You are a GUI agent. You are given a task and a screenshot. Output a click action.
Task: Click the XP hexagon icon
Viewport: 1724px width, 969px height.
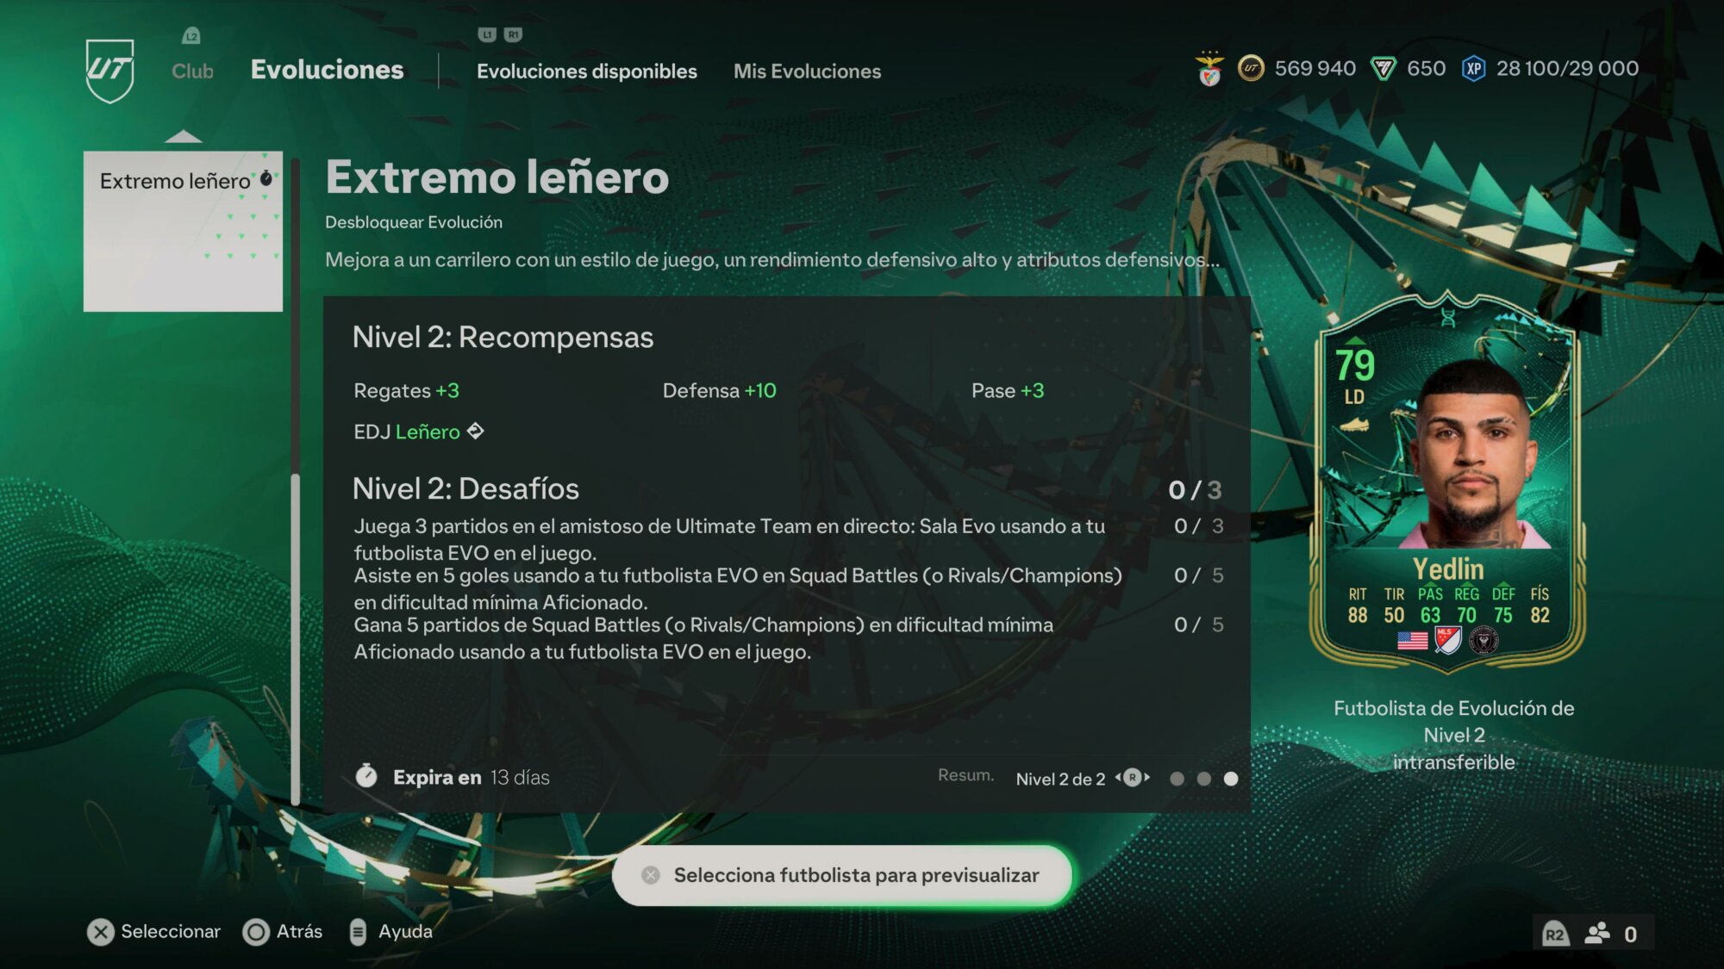coord(1473,69)
